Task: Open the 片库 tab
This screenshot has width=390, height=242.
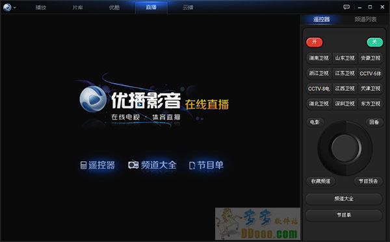Action: point(77,7)
